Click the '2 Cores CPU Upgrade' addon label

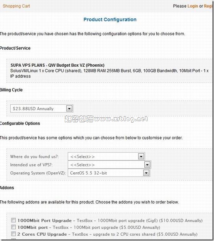[x=42, y=234]
